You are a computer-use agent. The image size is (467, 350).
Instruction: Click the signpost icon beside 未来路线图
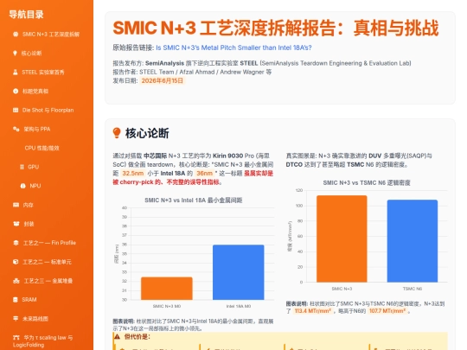16,318
